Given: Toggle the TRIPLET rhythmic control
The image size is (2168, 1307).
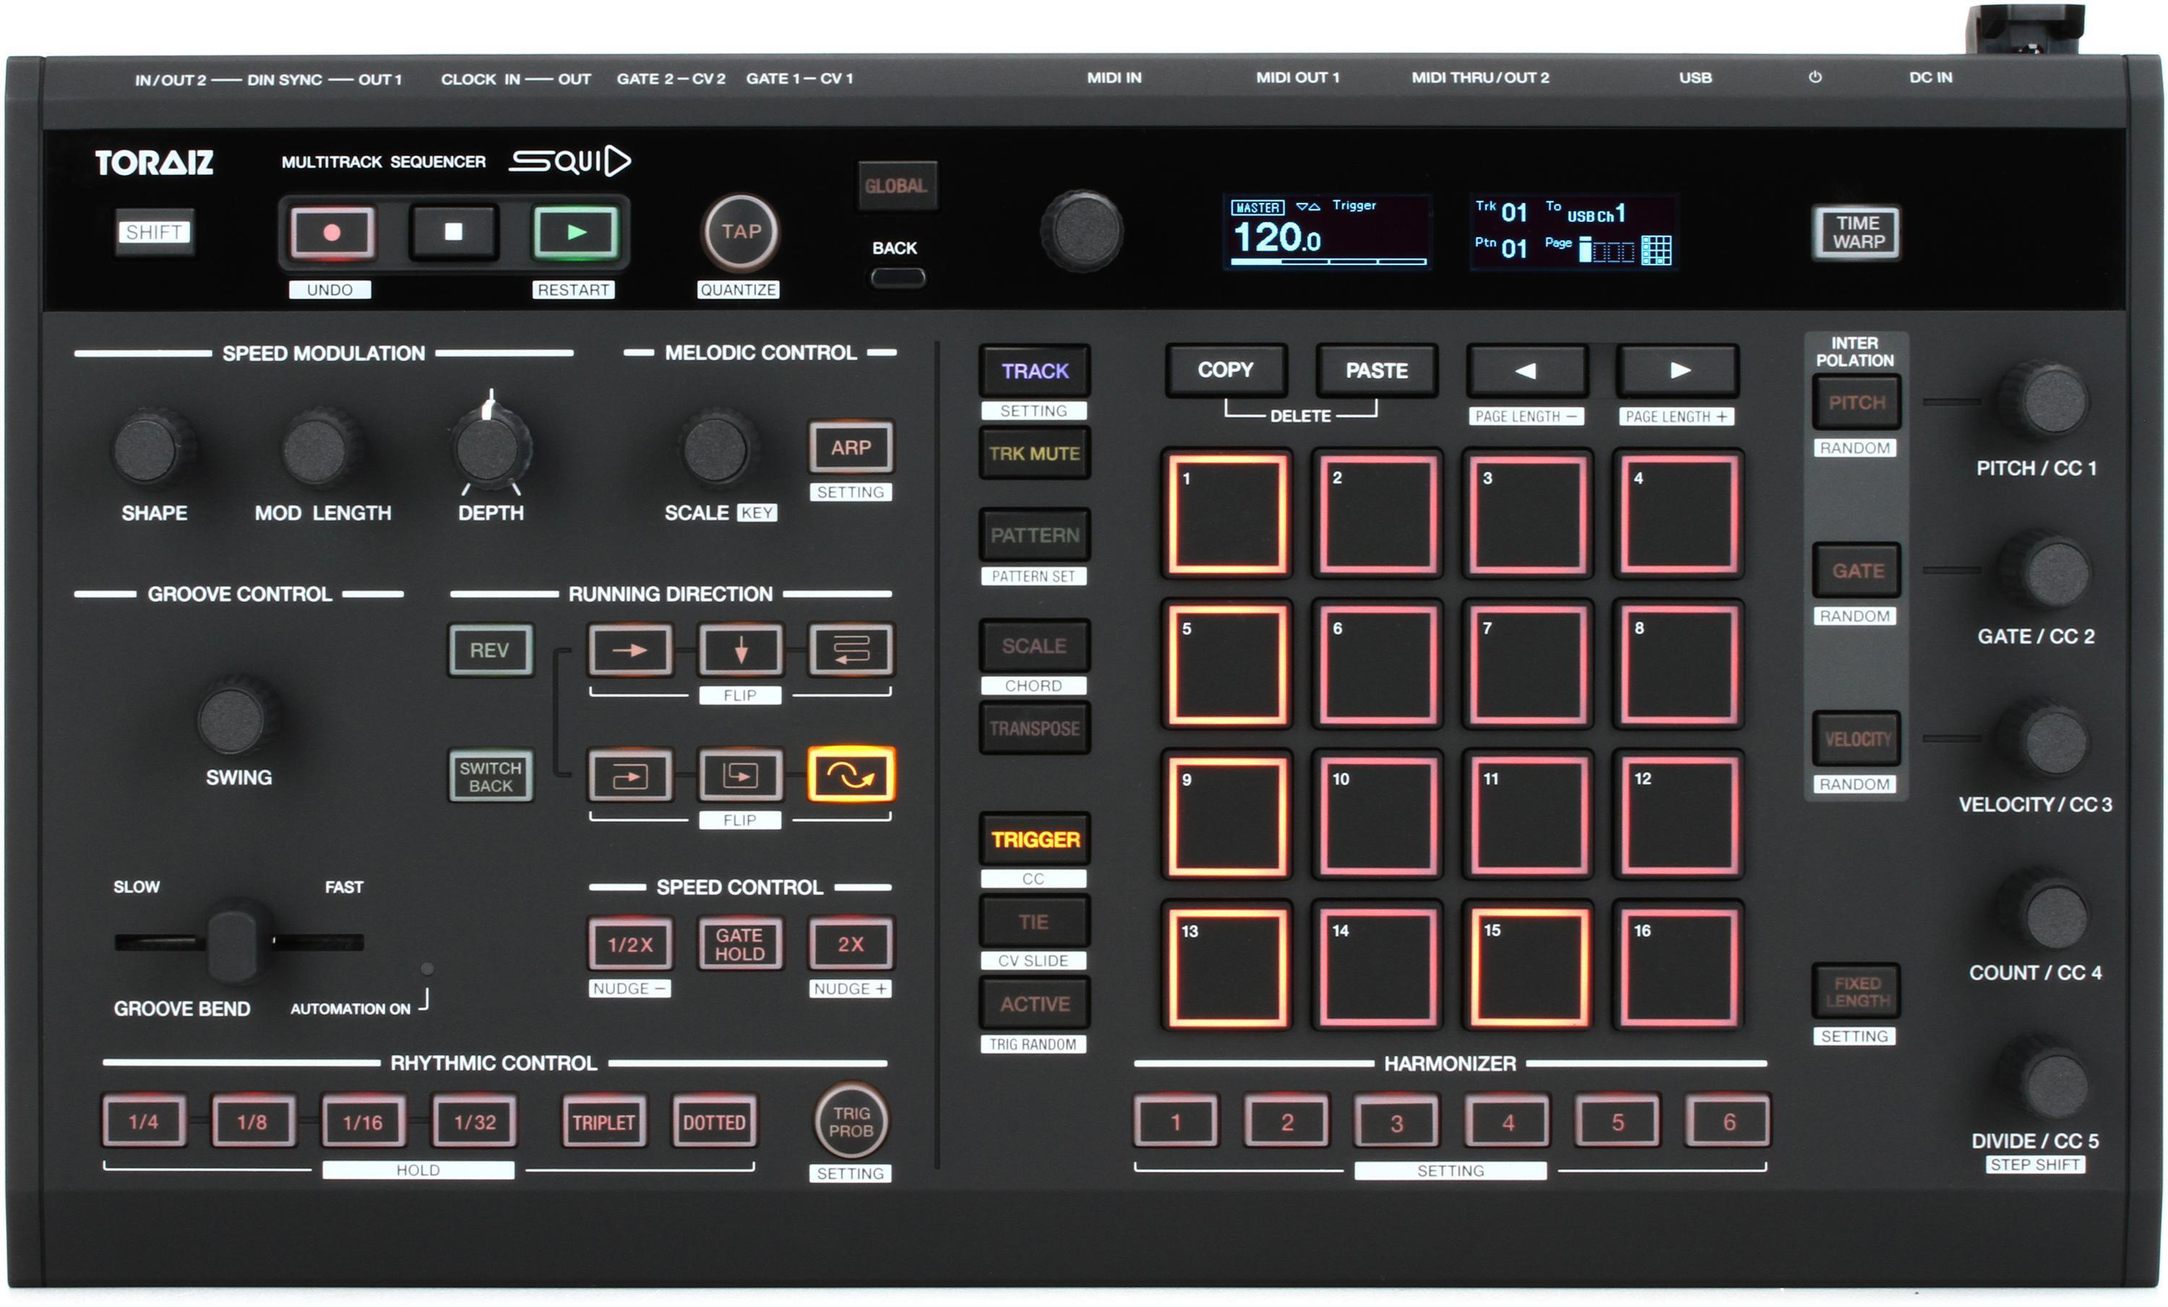Looking at the screenshot, I should [603, 1121].
